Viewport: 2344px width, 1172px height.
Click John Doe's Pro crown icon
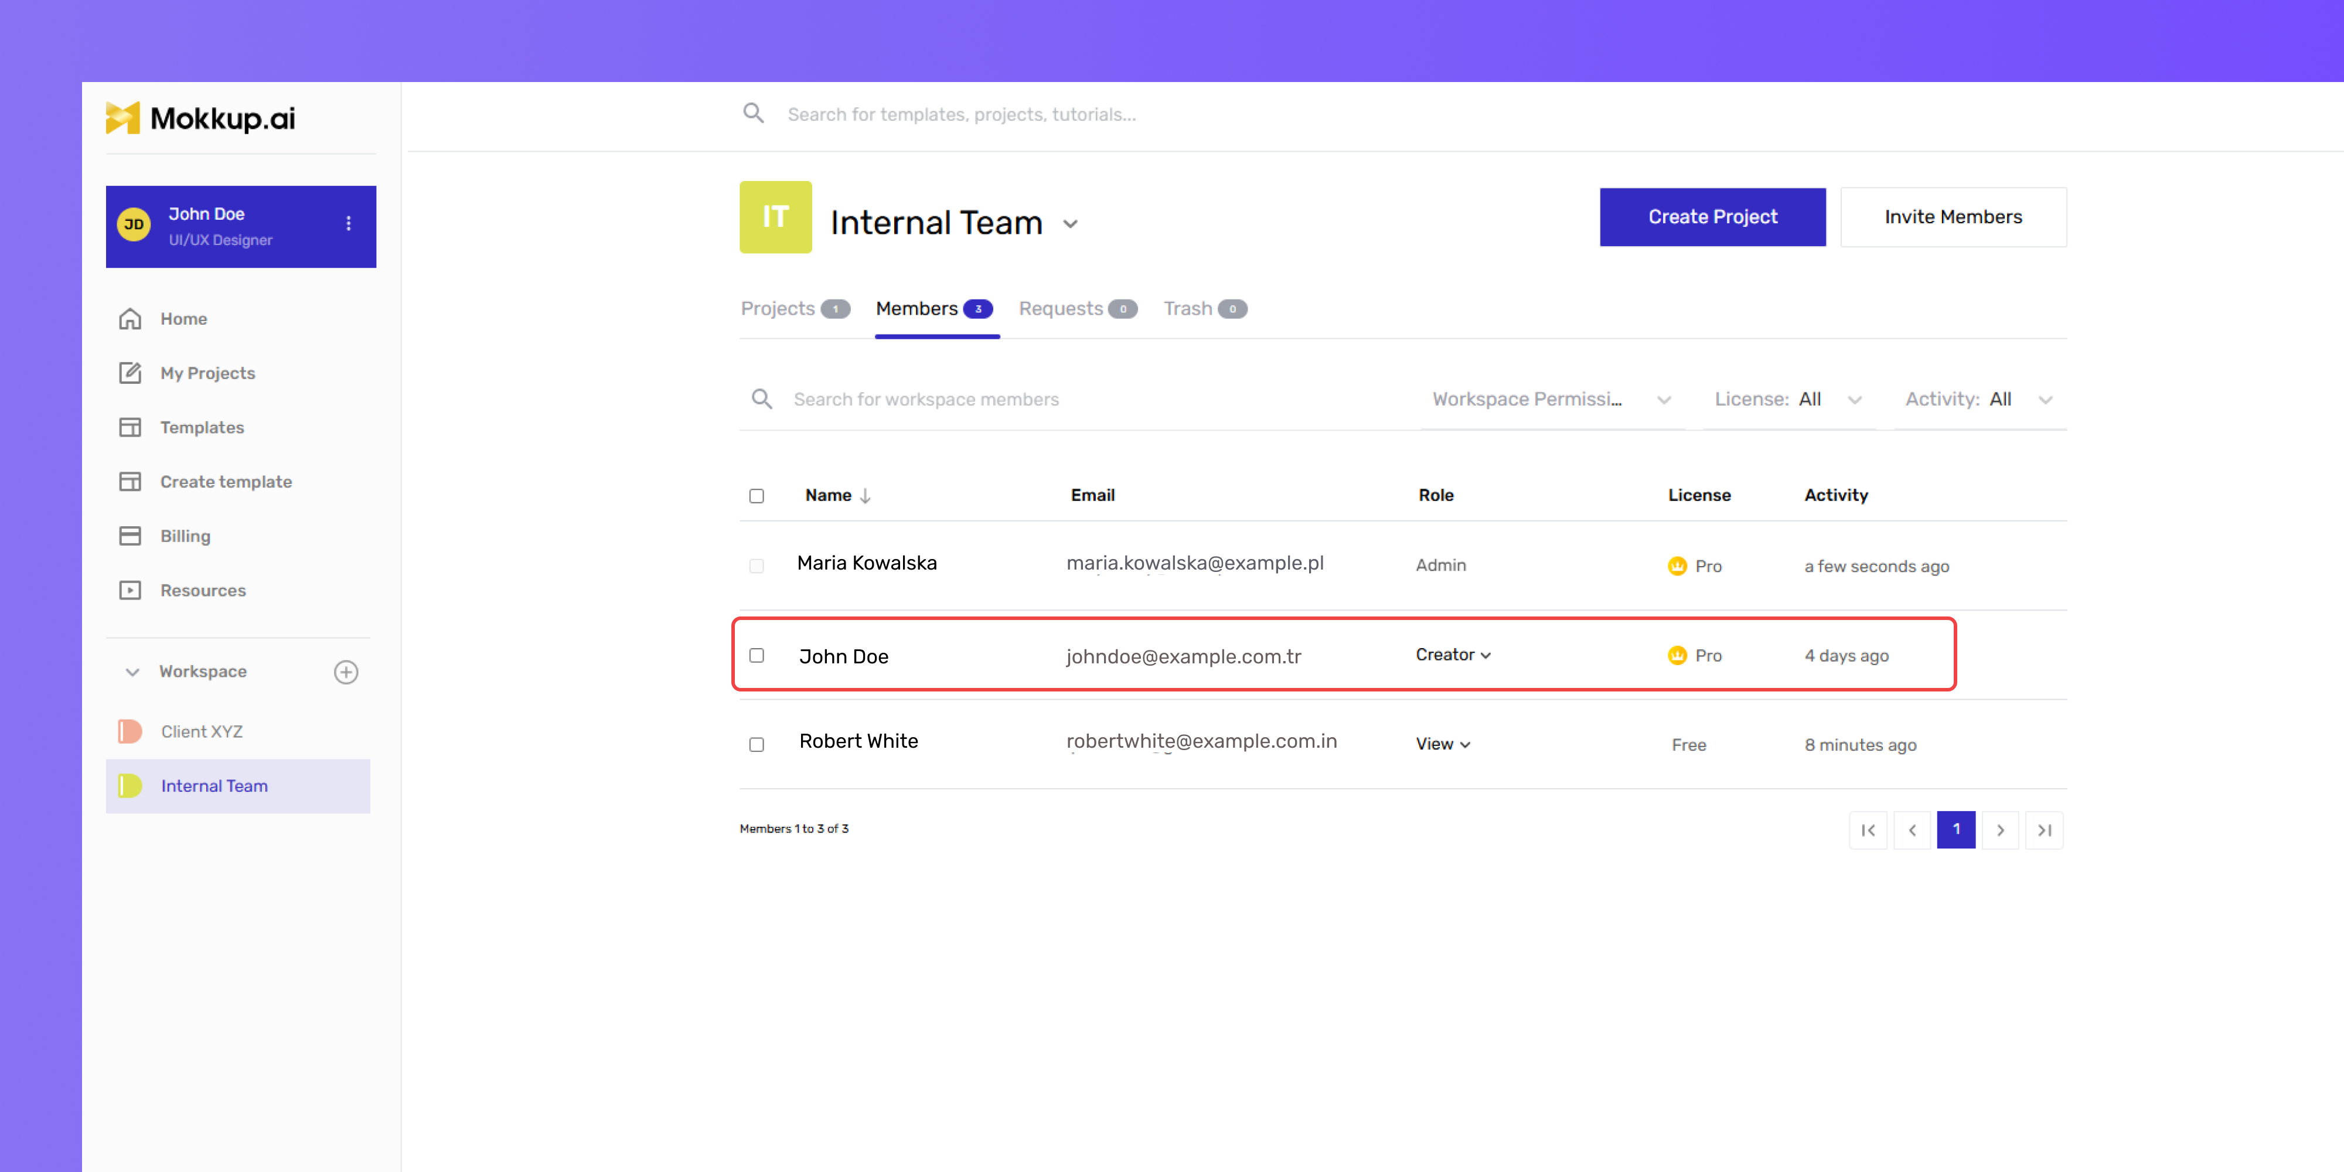(x=1677, y=655)
